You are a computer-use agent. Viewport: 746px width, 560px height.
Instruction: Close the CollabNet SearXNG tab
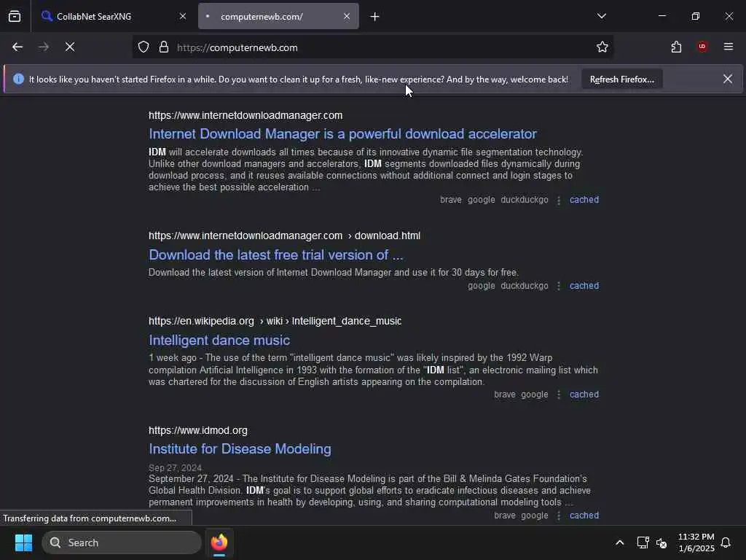183,16
